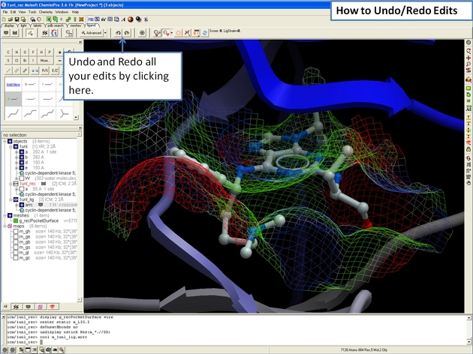Click the Redo edit arrow icon
The height and width of the screenshot is (354, 473).
pyautogui.click(x=128, y=33)
